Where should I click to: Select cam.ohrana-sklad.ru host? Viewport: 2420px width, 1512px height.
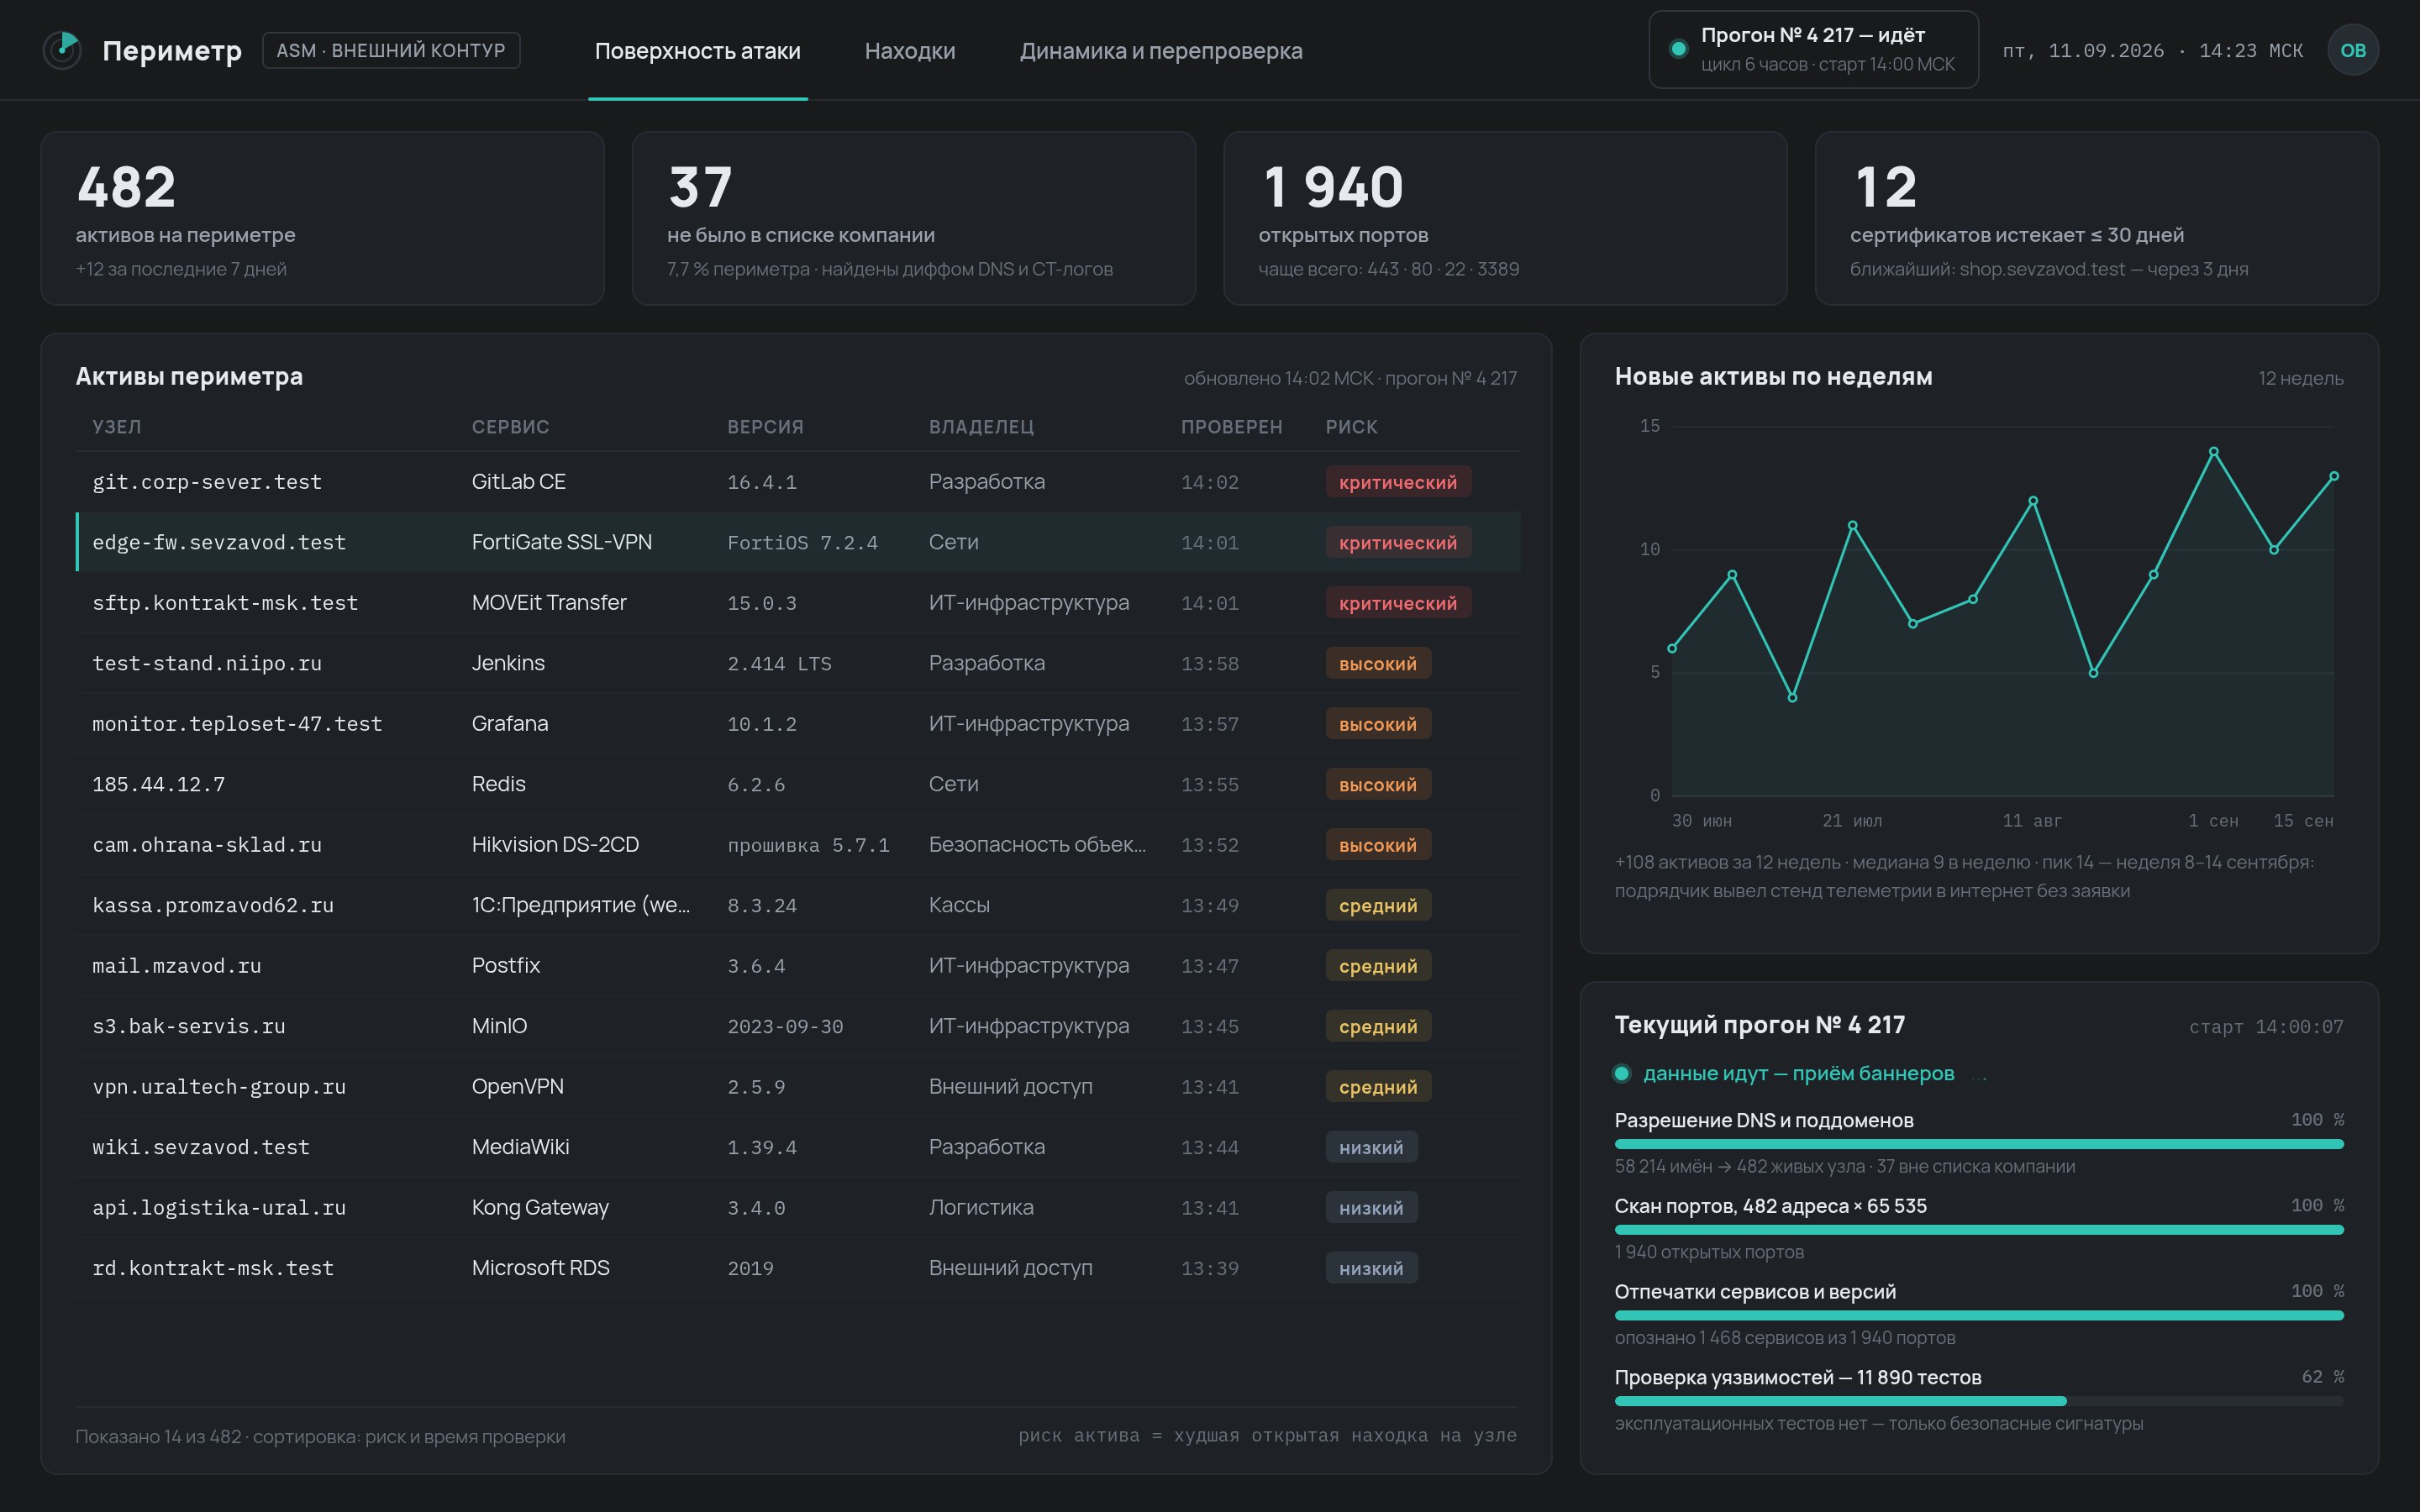207,845
